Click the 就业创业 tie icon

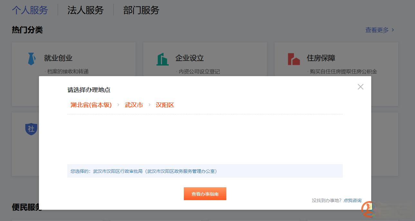click(x=31, y=59)
